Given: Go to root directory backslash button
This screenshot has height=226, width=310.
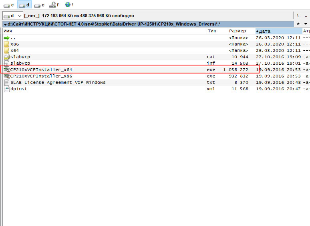Looking at the screenshot, I should click(x=298, y=16).
